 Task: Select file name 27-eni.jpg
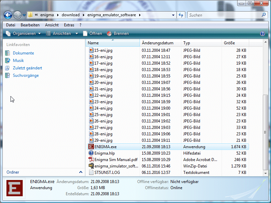[103, 128]
